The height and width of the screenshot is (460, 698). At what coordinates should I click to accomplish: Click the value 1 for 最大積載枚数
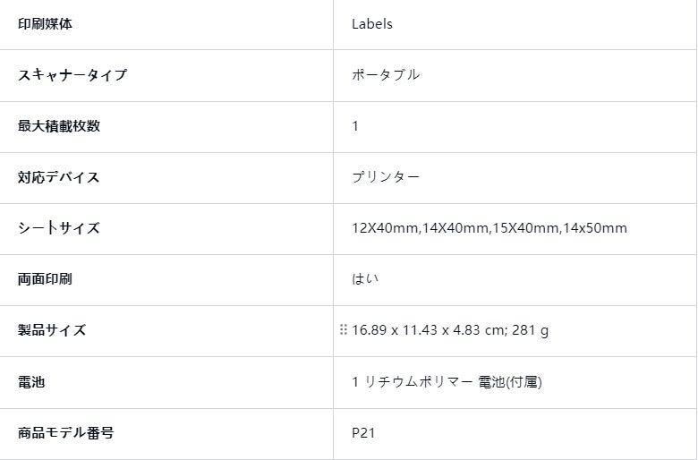[x=355, y=126]
